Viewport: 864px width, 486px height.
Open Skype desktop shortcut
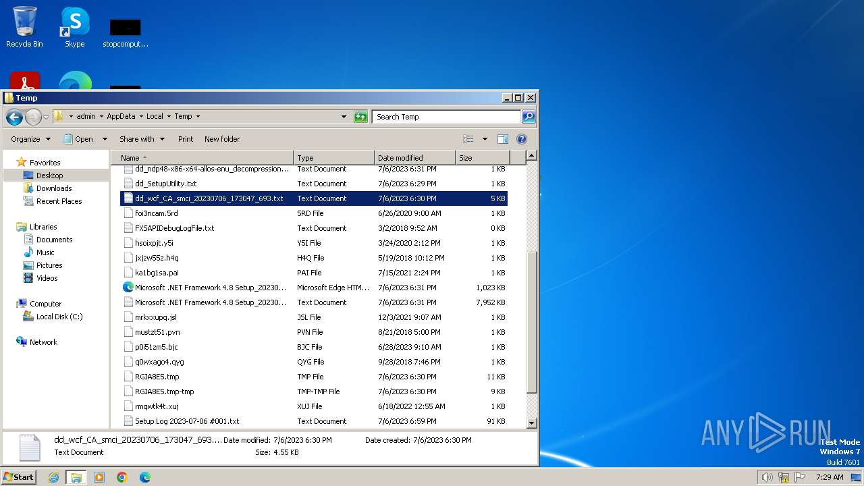[74, 27]
